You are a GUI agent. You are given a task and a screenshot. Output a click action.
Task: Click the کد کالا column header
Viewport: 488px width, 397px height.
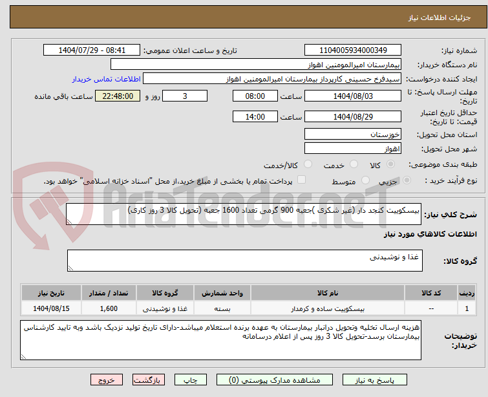[x=431, y=293]
